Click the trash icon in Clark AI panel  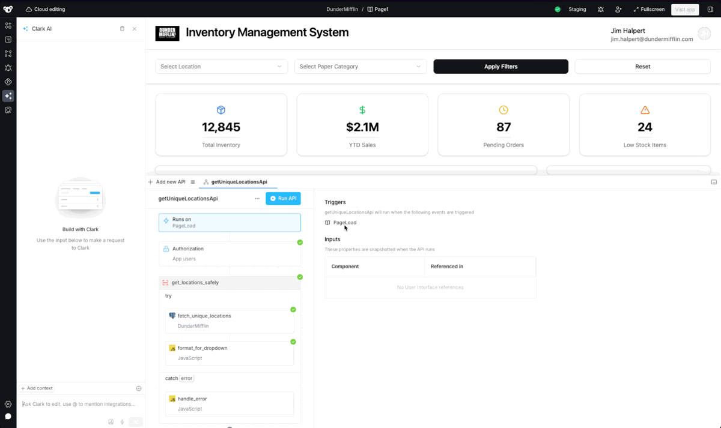(123, 29)
